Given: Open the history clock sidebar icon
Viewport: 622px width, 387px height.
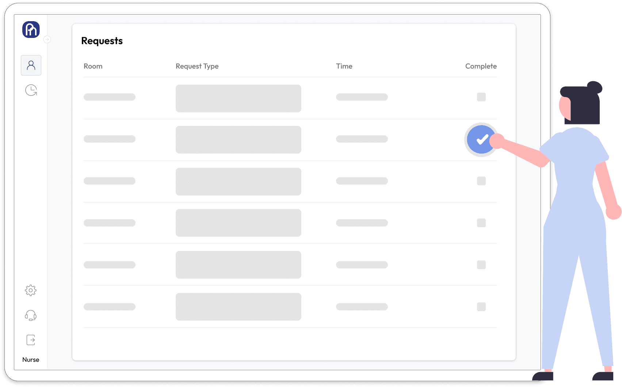Looking at the screenshot, I should [x=31, y=90].
